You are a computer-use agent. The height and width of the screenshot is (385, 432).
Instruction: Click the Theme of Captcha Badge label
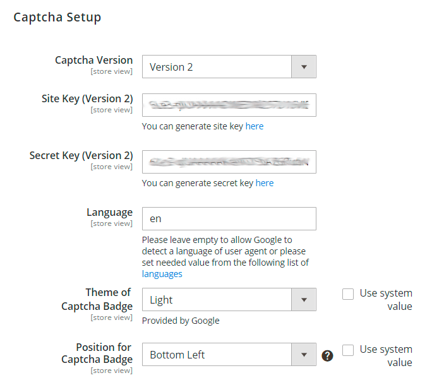(x=97, y=299)
